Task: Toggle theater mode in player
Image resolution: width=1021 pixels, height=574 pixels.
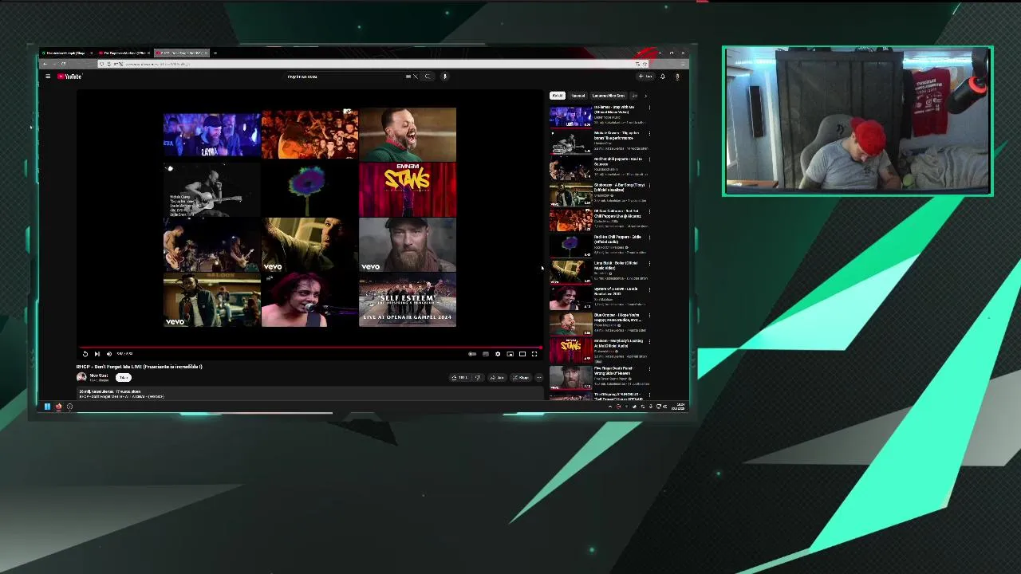Action: tap(522, 354)
